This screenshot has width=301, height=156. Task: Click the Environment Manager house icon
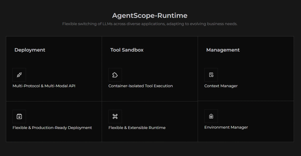click(x=211, y=116)
